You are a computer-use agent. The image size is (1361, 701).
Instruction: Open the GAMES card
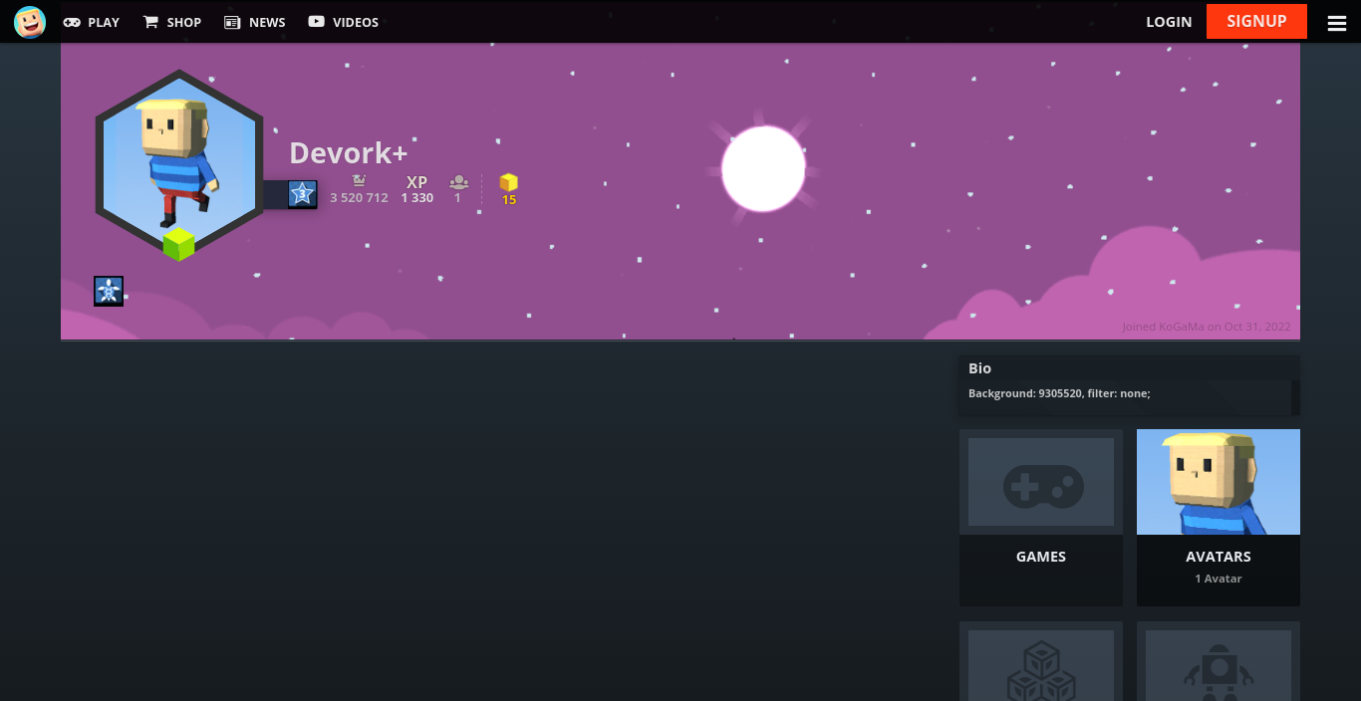click(1041, 518)
